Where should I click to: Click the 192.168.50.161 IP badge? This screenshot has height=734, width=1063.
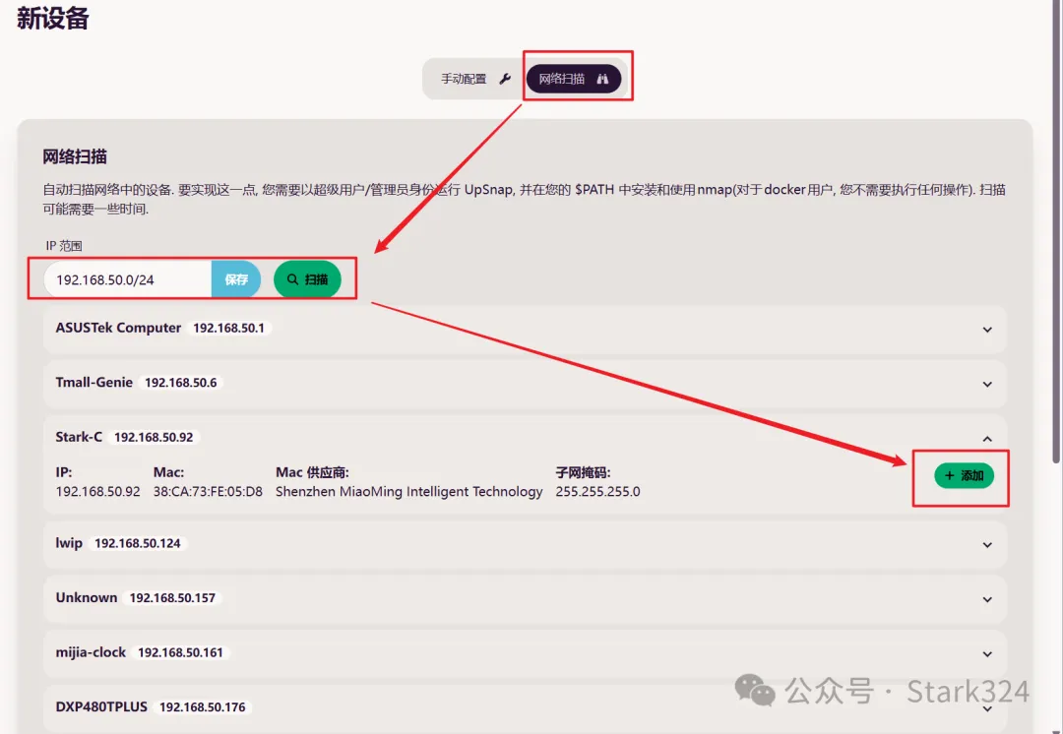point(180,652)
